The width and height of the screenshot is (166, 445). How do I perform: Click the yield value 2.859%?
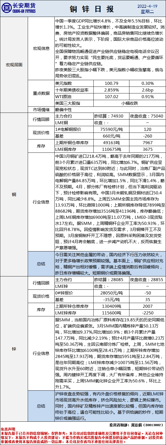coord(112,90)
